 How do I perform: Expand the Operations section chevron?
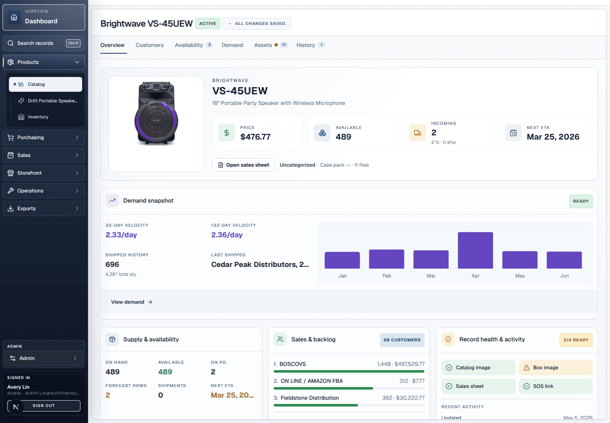pos(77,191)
